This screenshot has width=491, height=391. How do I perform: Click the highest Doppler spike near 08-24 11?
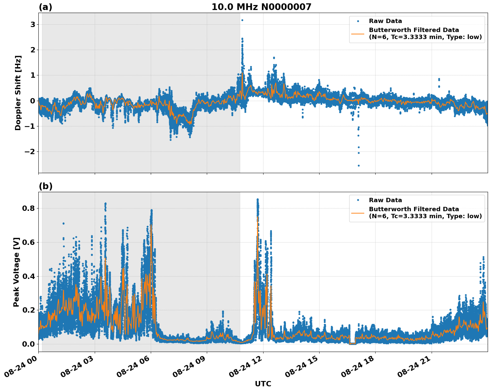[x=242, y=20]
